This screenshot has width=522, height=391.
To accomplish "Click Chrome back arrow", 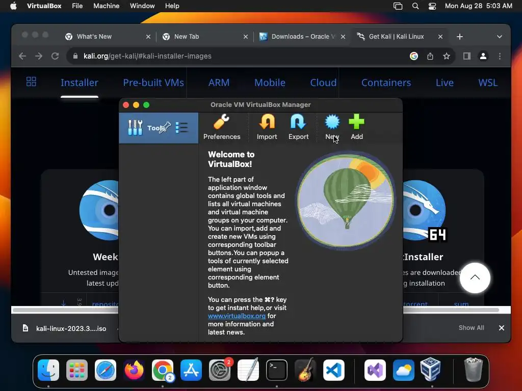I will (22, 56).
